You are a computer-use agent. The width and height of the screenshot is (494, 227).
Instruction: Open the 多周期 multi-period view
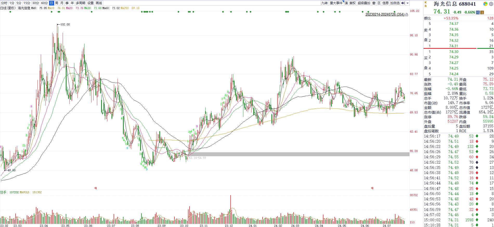coord(81,3)
